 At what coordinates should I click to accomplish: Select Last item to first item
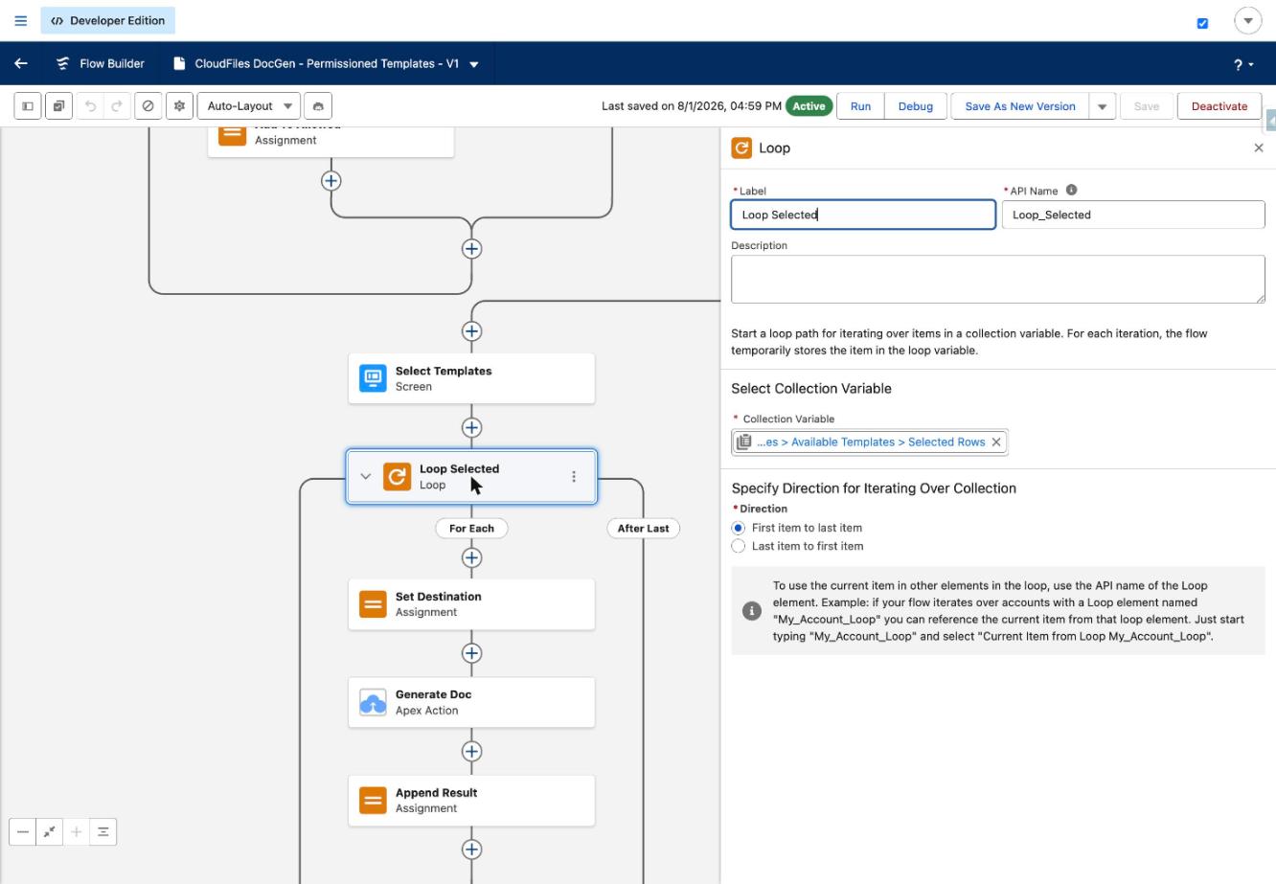coord(738,546)
